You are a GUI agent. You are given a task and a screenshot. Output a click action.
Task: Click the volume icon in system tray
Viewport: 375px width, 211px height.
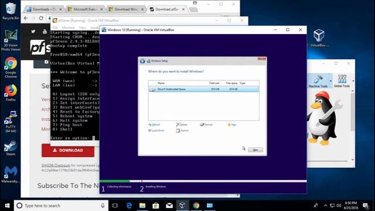(x=339, y=206)
